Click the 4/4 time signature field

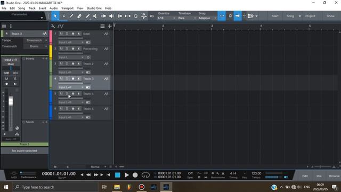tap(233, 173)
